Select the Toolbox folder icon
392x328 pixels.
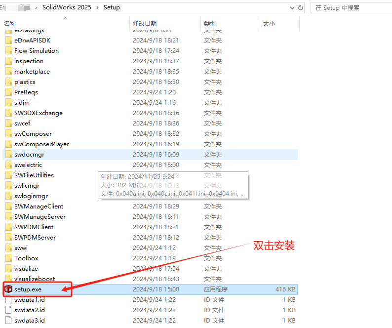tap(8, 258)
